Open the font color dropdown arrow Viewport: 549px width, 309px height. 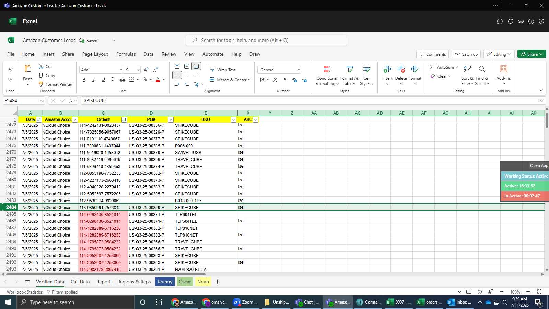pyautogui.click(x=164, y=80)
